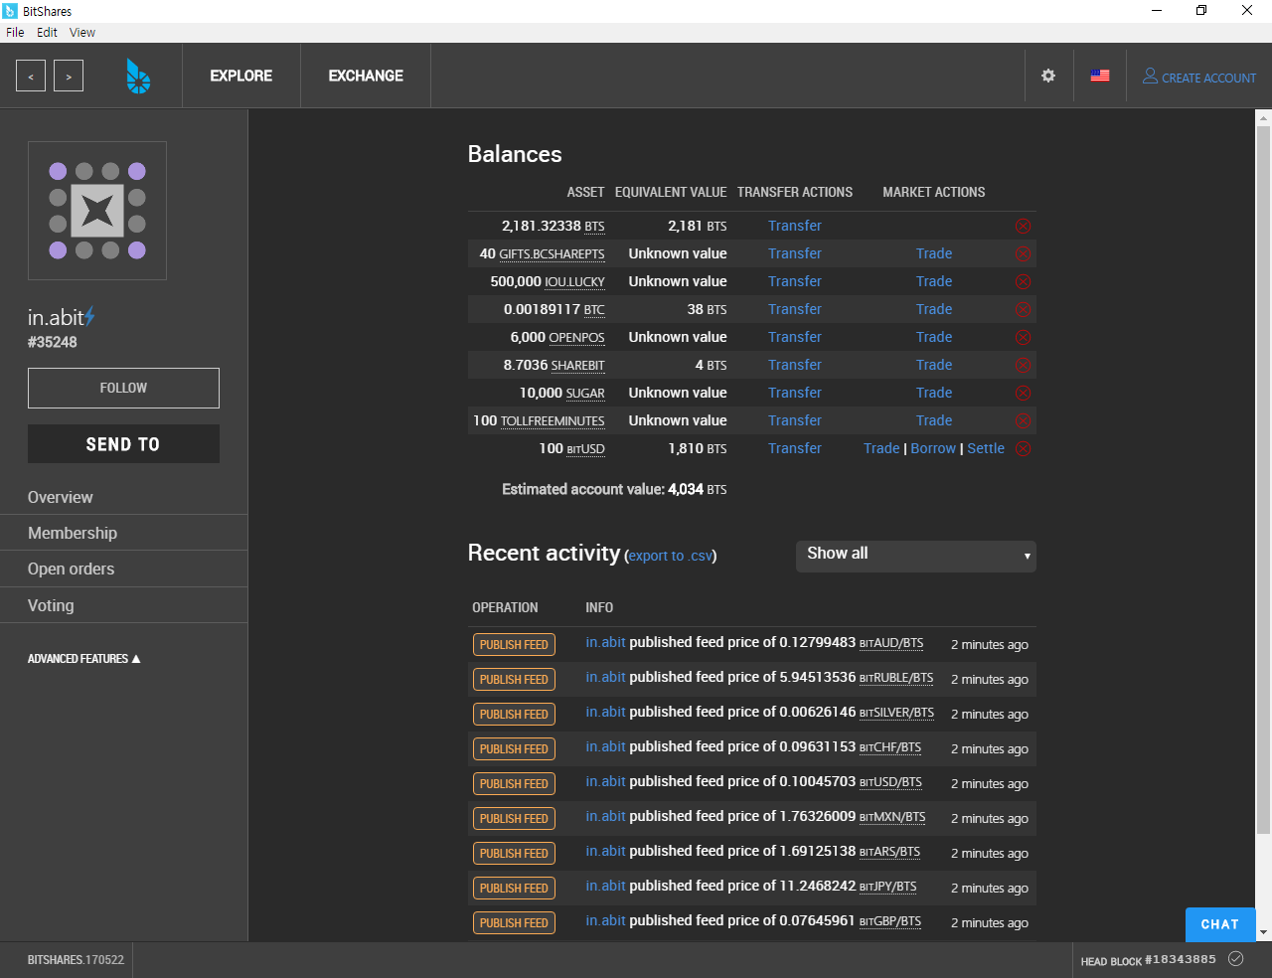This screenshot has width=1272, height=978.
Task: Click export to .csv link
Action: pos(671,556)
